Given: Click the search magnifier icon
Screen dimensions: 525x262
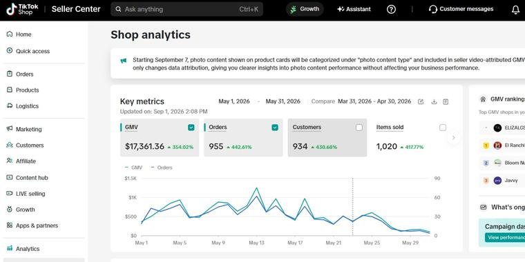Looking at the screenshot, I should click(x=118, y=10).
